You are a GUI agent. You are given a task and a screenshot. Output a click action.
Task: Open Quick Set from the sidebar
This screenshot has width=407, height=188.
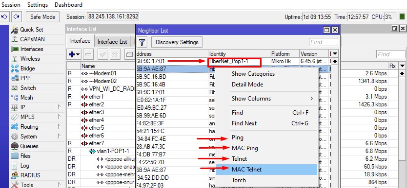pos(31,30)
